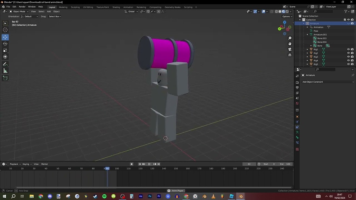Switch to the Animation workspace tab
This screenshot has height=200, width=356.
(128, 7)
